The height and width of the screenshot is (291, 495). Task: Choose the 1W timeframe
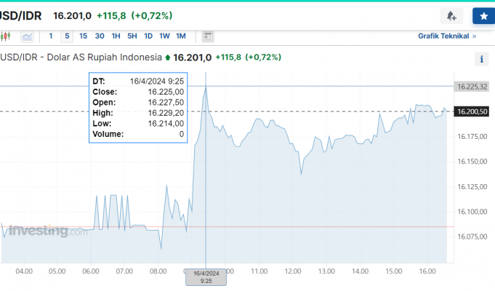click(164, 36)
